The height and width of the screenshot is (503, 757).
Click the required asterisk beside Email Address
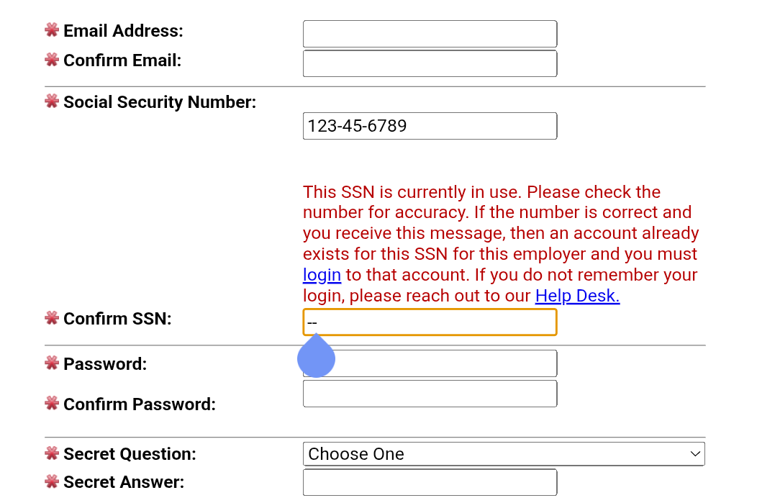52,30
